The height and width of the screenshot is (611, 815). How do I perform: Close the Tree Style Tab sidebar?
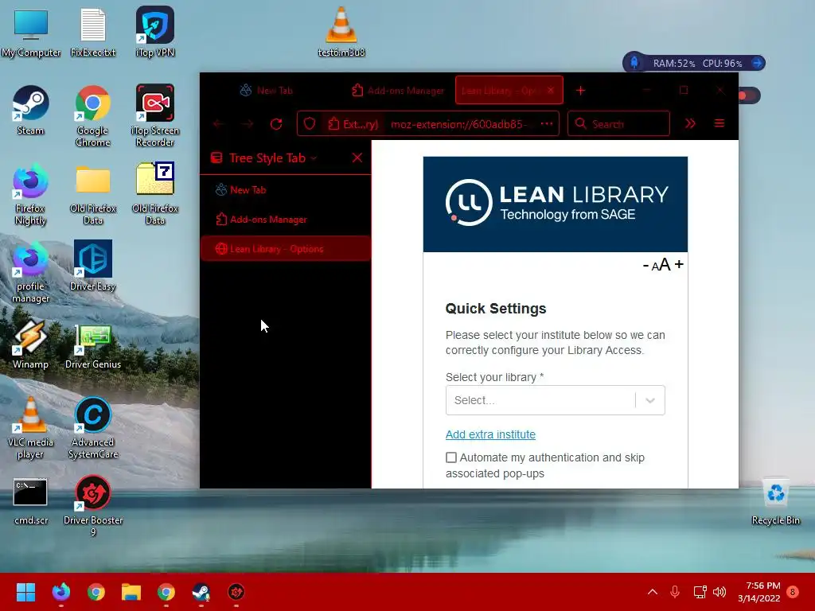357,158
